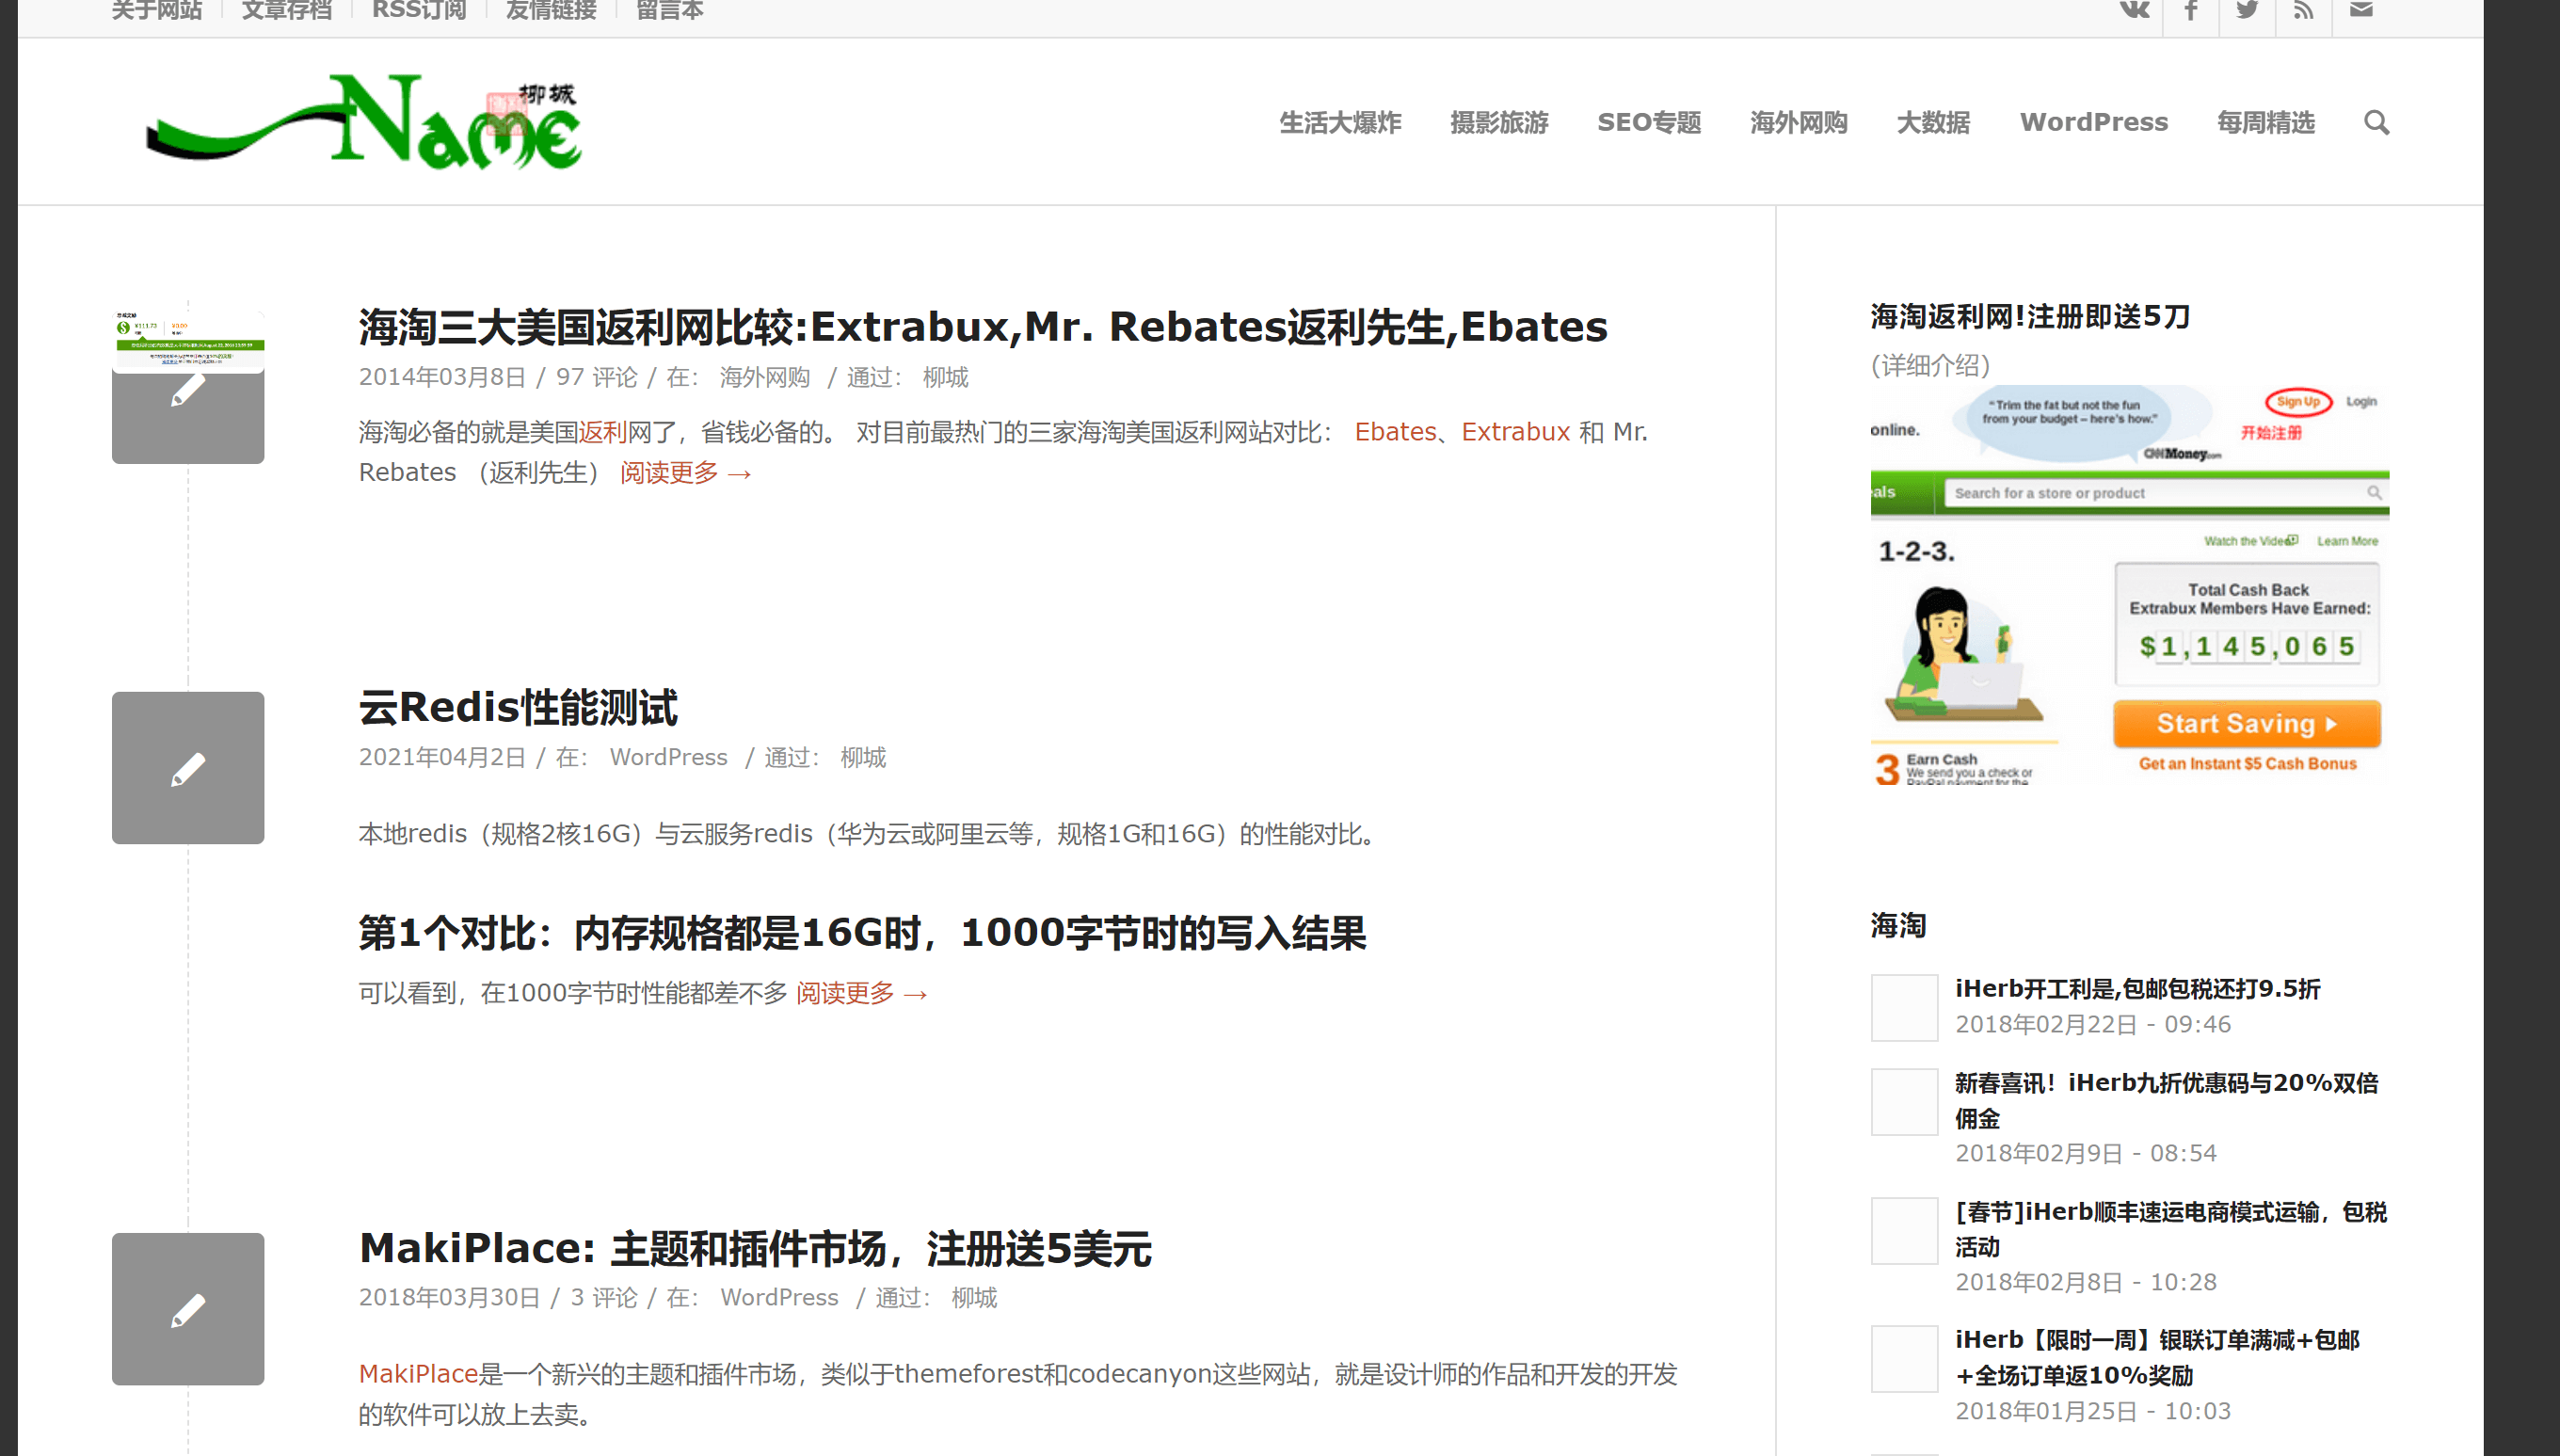Click pencil thumbnail beside MakiPlace post

click(x=188, y=1309)
